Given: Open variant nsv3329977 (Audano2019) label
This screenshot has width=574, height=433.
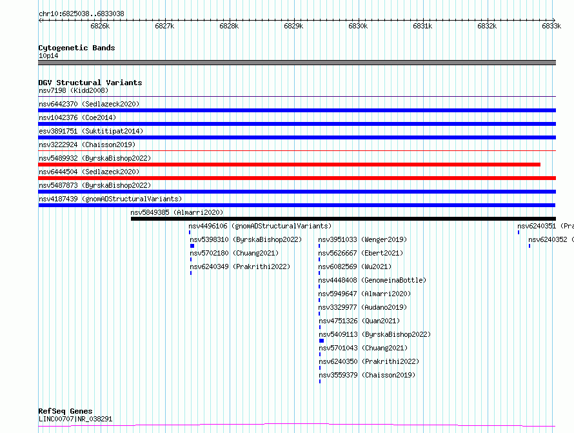Looking at the screenshot, I should (362, 307).
